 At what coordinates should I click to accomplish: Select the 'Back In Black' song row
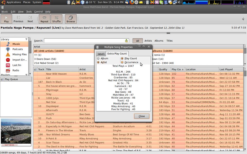(138, 82)
